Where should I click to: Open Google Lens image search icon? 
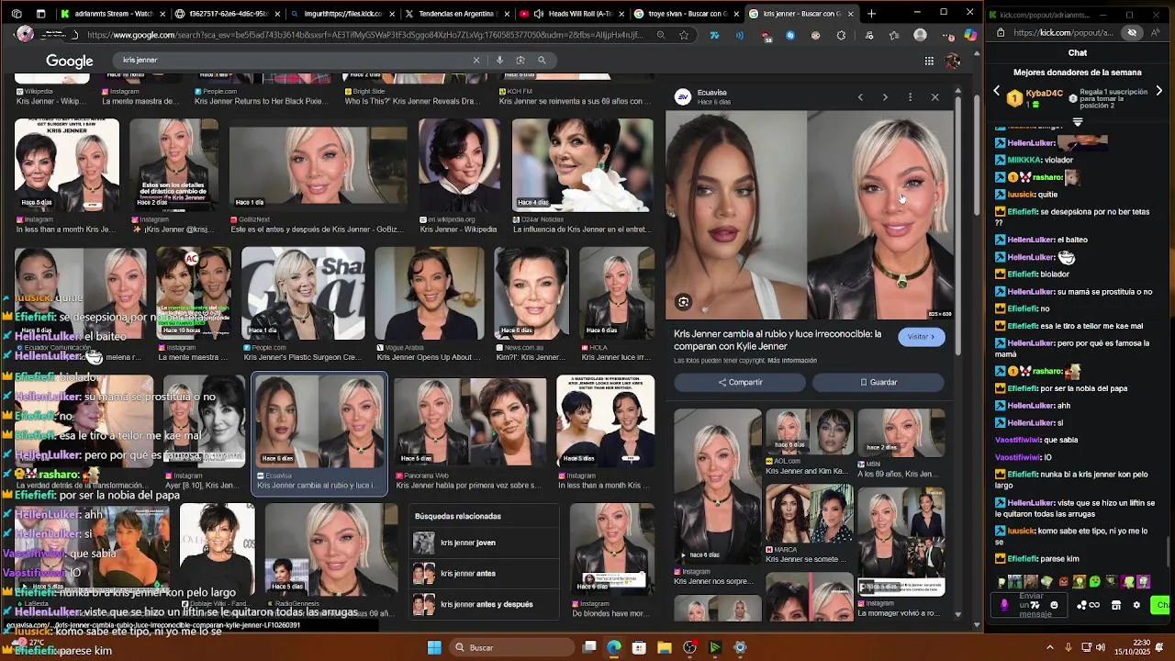coord(520,60)
